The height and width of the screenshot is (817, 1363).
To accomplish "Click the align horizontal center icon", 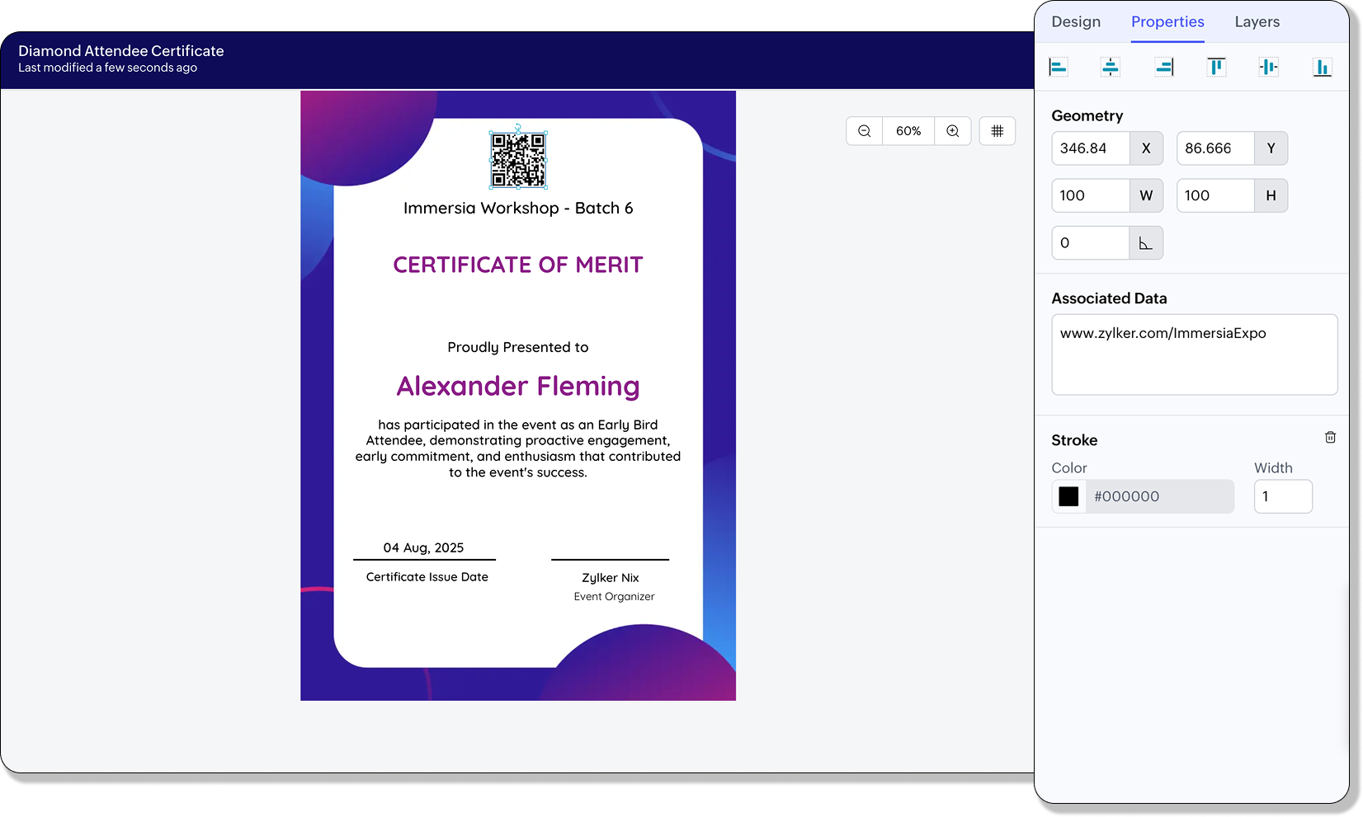I will [x=1111, y=67].
